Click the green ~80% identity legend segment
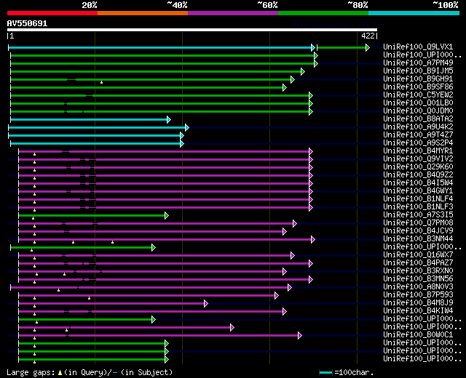This screenshot has width=466, height=378. tap(323, 13)
